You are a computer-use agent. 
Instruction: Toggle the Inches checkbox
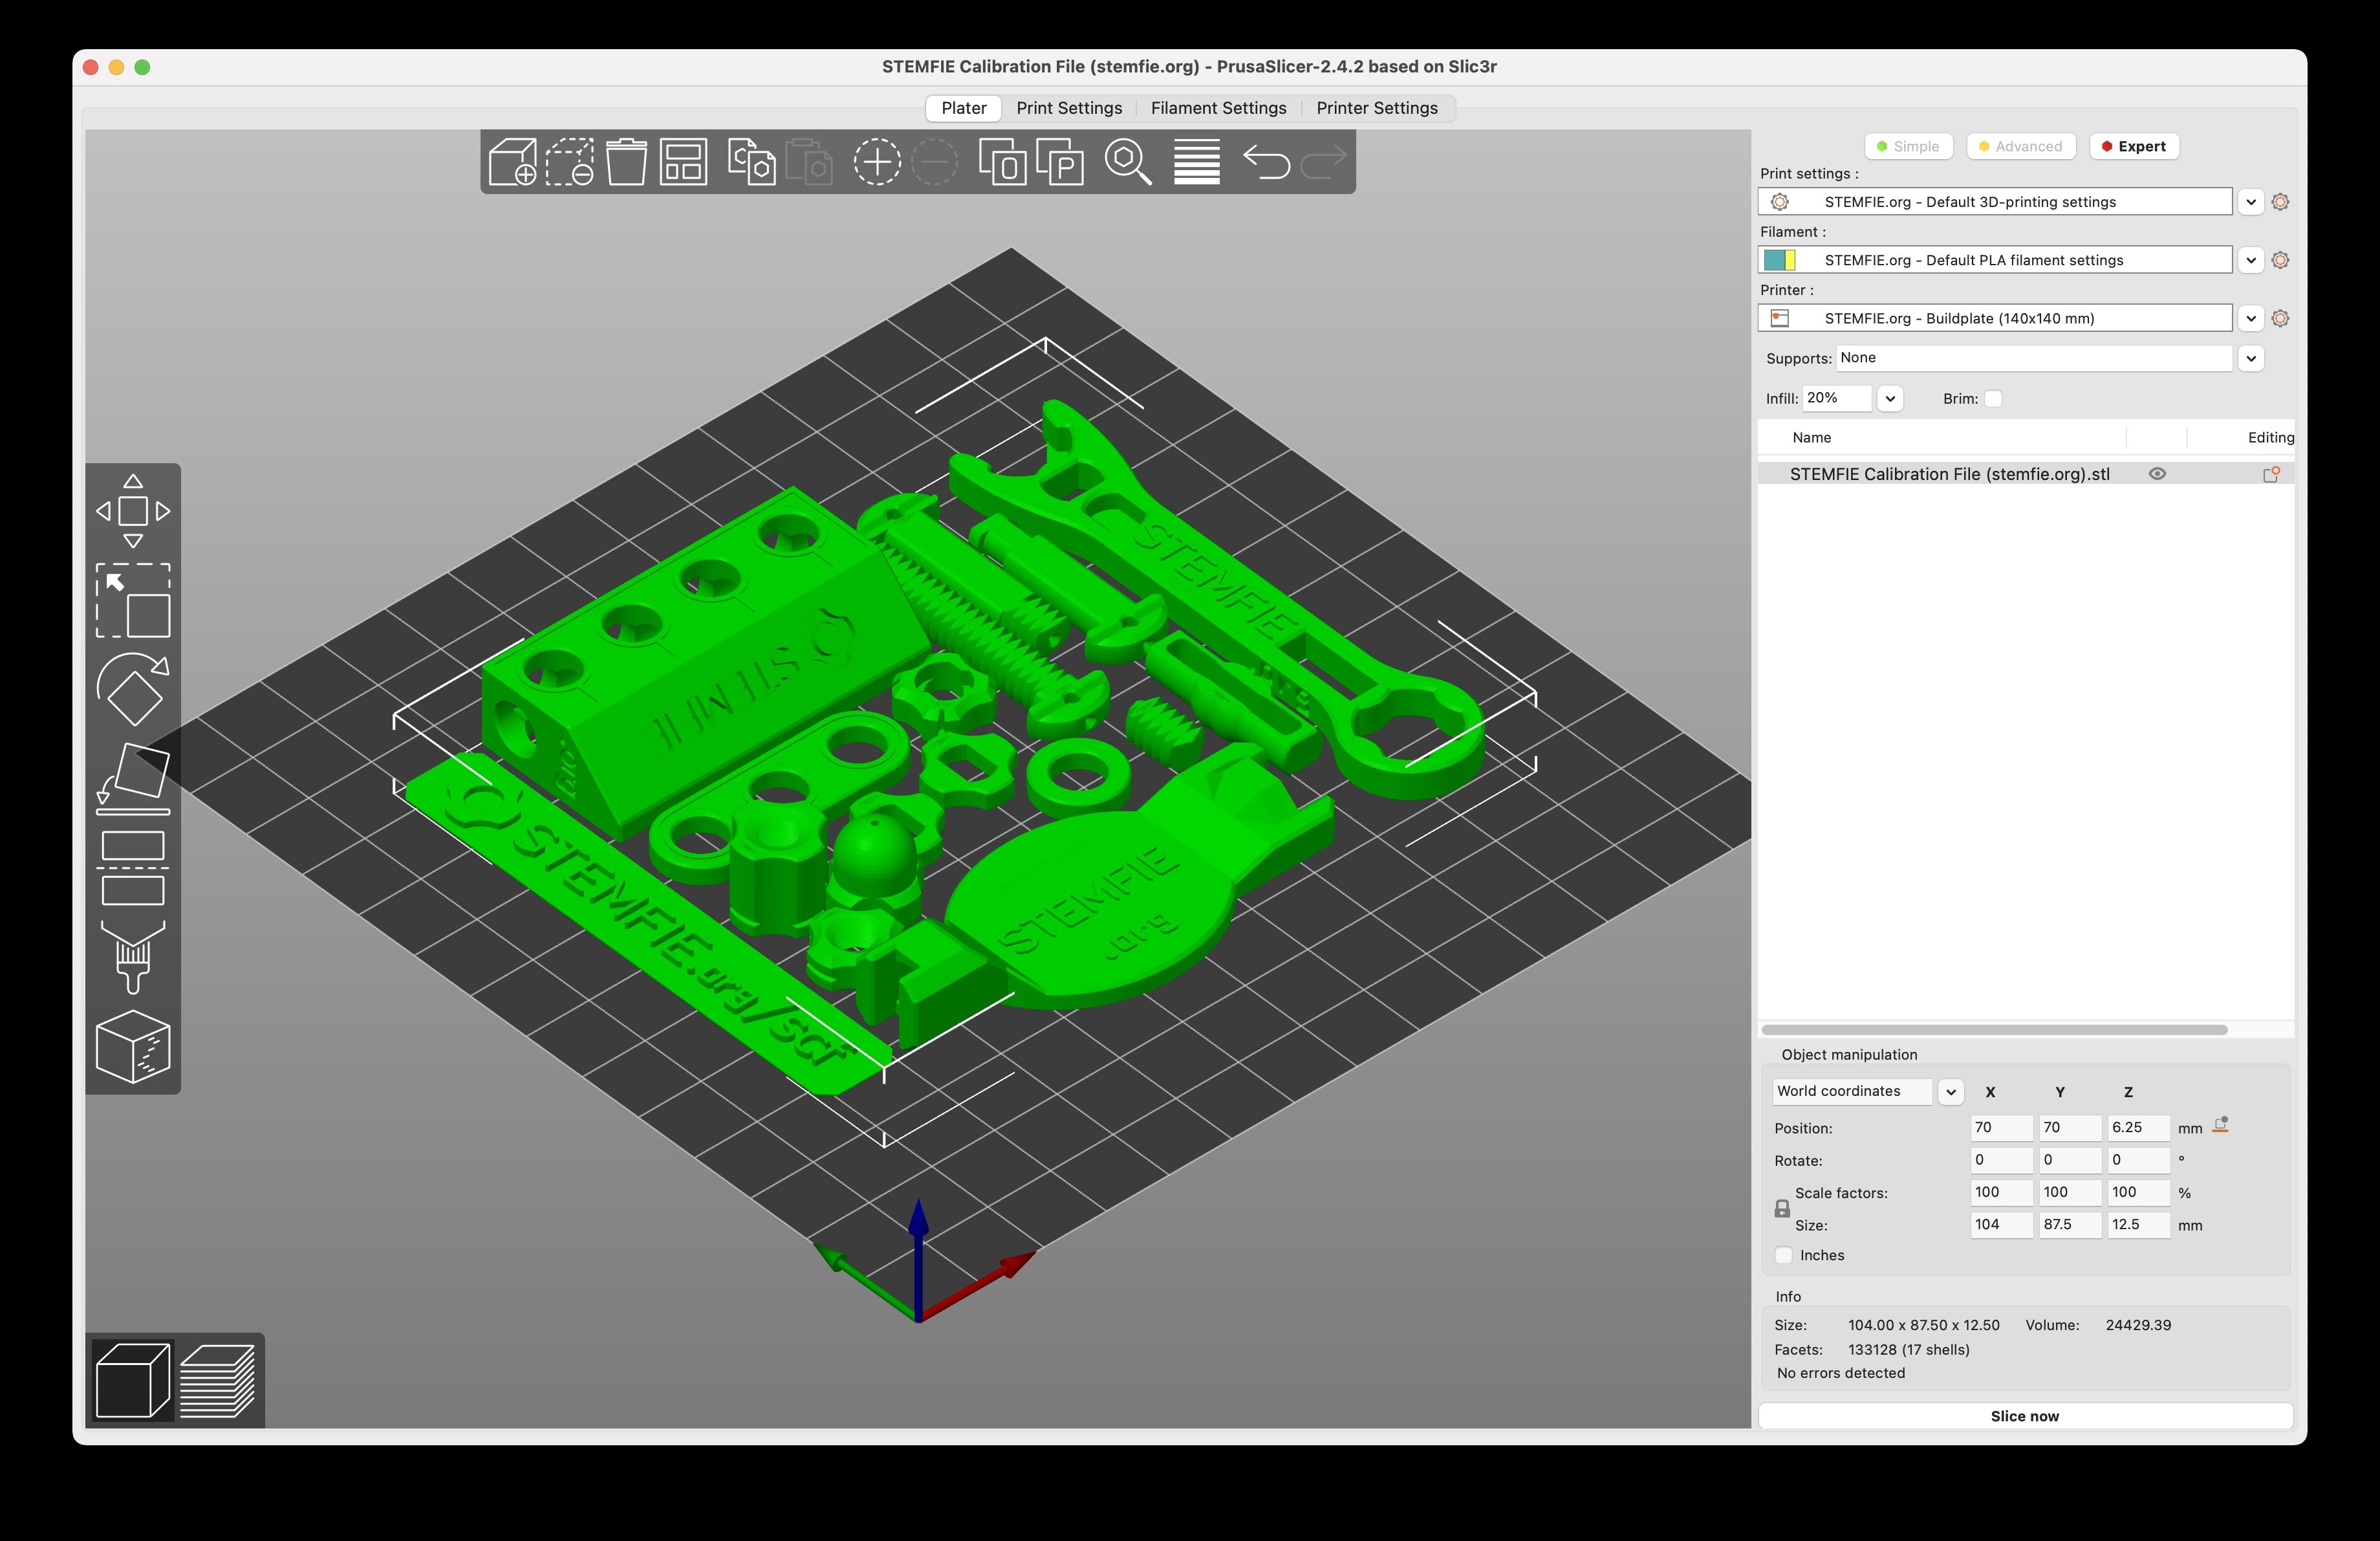[1783, 1255]
